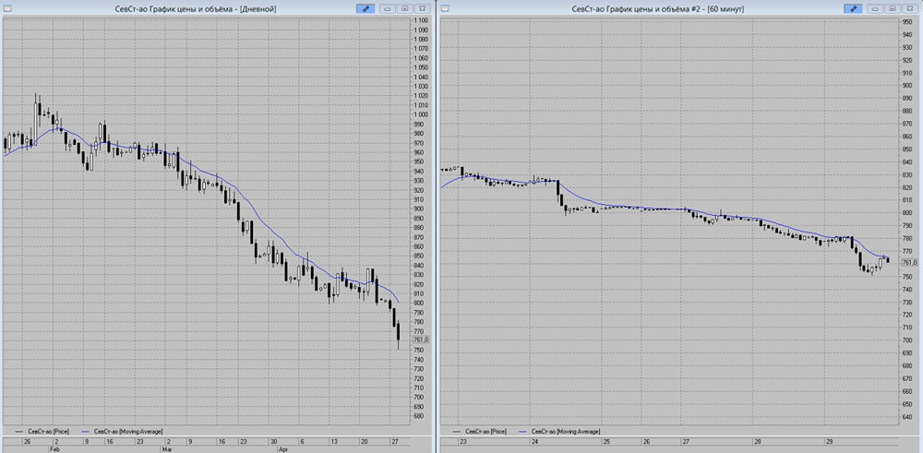923x453 pixels.
Task: Click the 800 price label on the 60-minute chart axis
Action: [906, 213]
